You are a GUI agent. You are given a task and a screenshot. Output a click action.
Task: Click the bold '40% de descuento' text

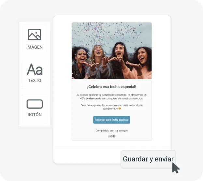click(x=91, y=98)
